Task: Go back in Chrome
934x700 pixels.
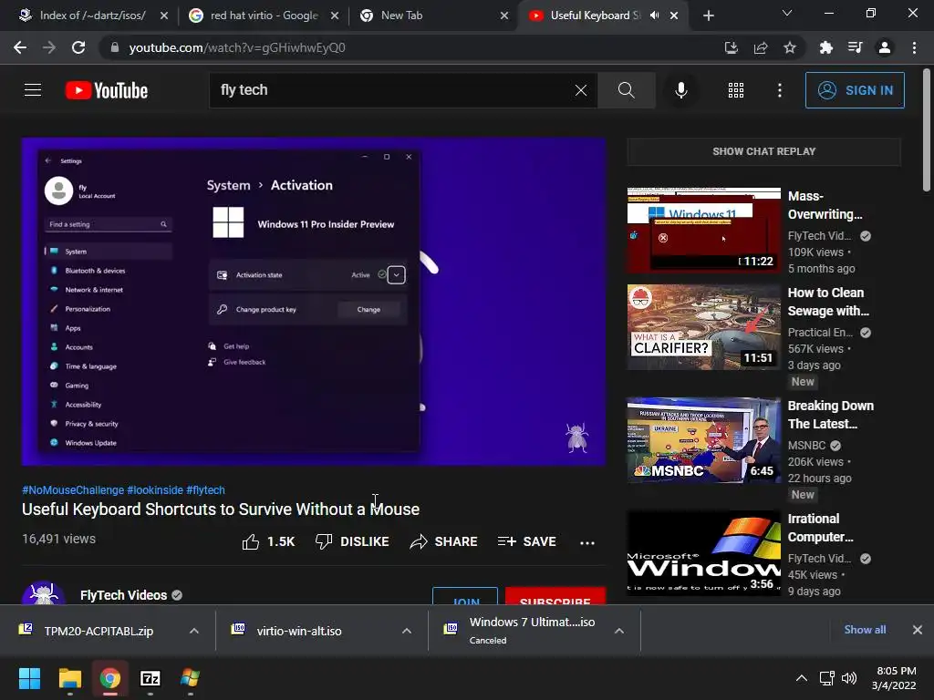Action: (20, 47)
